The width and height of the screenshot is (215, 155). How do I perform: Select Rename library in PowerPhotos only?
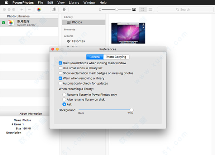click(64, 95)
